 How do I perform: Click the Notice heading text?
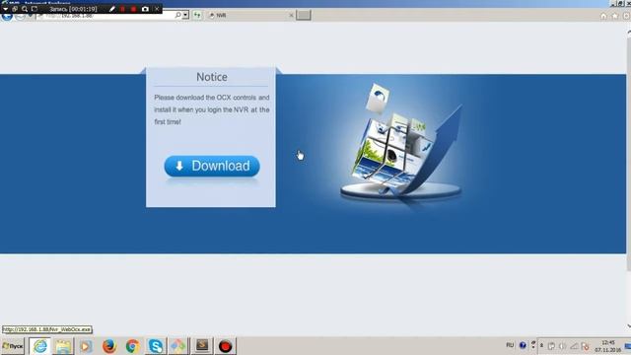pyautogui.click(x=212, y=77)
